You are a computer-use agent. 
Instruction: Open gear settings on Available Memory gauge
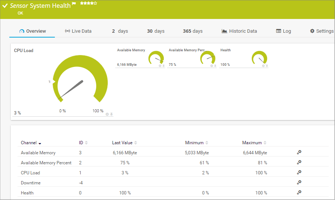160,66
